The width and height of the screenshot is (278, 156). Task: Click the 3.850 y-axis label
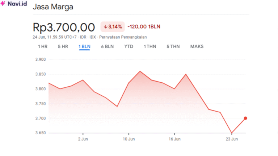point(41,74)
